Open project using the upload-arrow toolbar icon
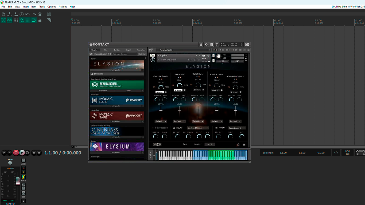 click(x=10, y=14)
